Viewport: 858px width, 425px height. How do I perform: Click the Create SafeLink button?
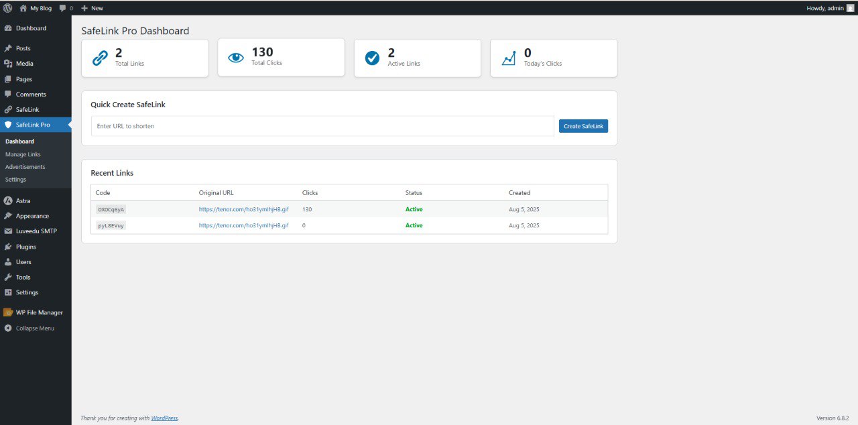pyautogui.click(x=583, y=126)
